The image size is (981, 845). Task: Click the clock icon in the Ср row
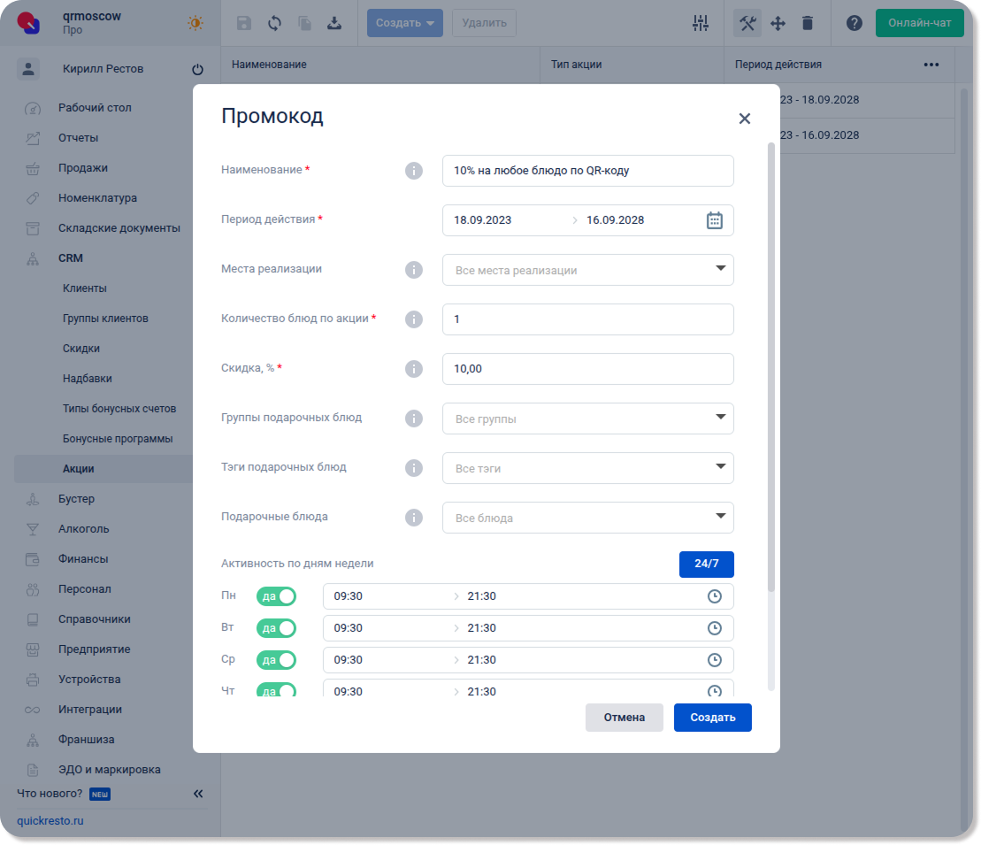pos(715,660)
